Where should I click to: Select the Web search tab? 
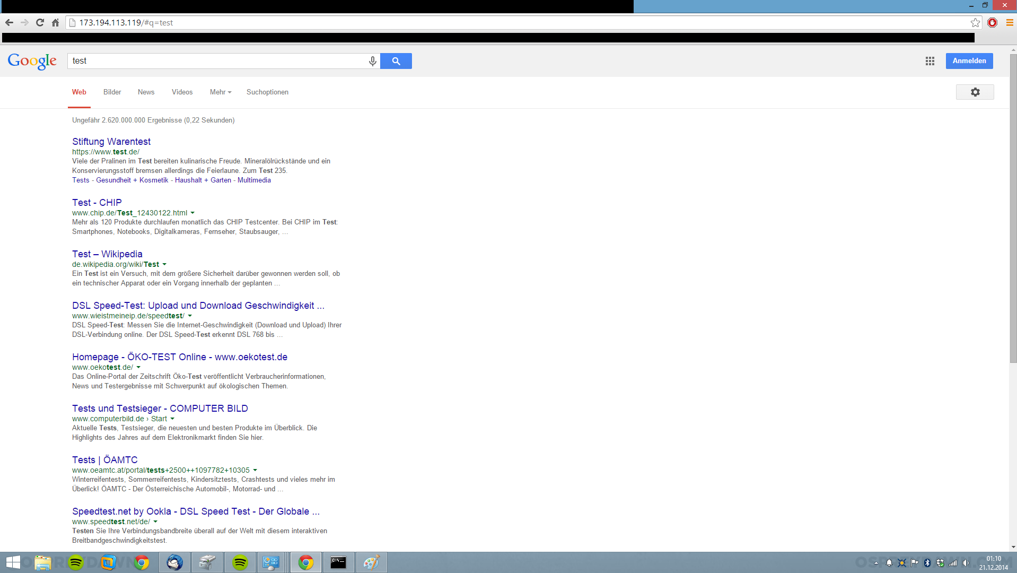point(79,92)
